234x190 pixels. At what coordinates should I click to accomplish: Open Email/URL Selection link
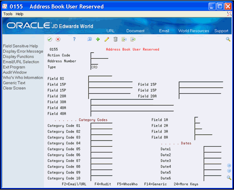(21, 62)
